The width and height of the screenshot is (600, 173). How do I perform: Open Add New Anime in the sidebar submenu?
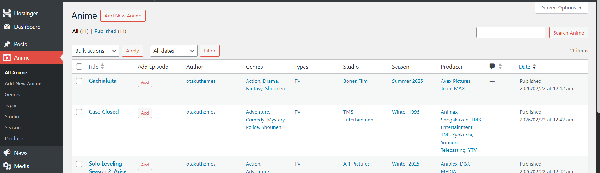click(23, 84)
